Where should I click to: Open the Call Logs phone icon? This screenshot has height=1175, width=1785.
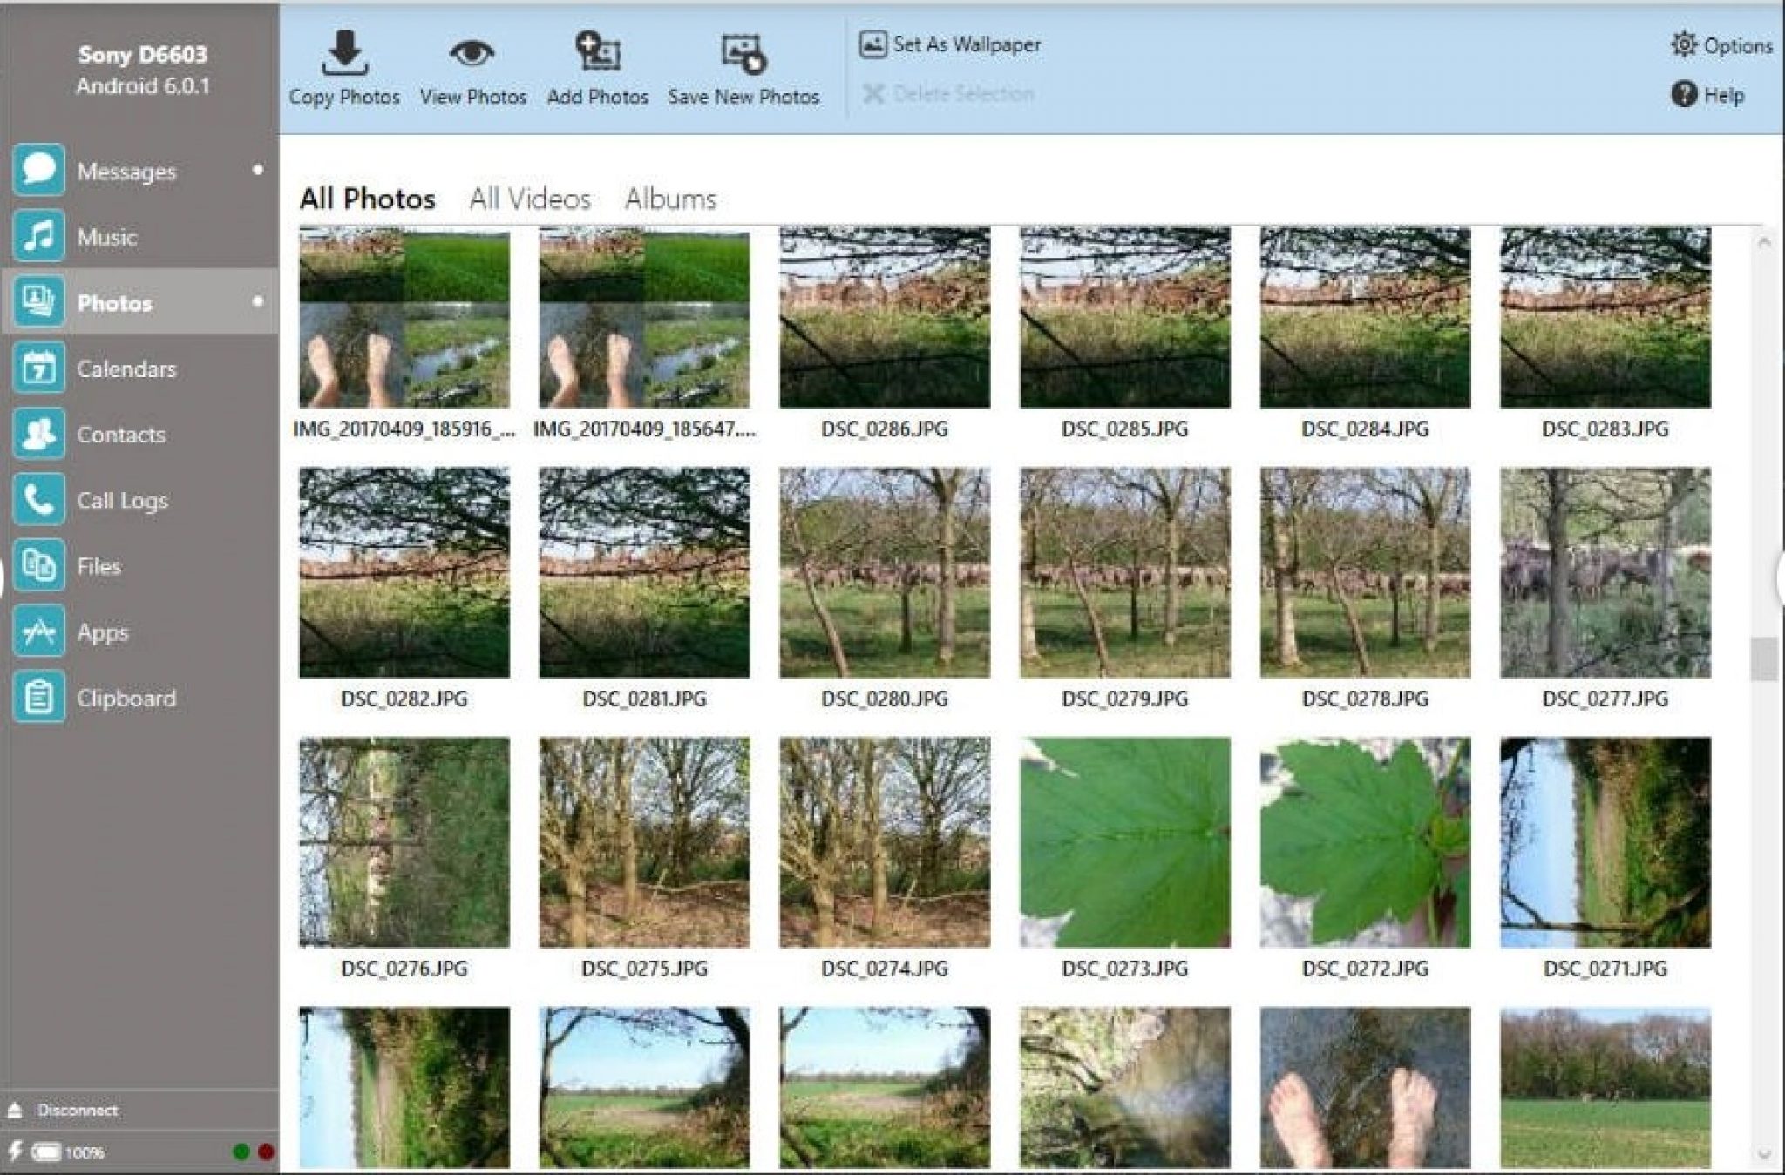pyautogui.click(x=38, y=499)
